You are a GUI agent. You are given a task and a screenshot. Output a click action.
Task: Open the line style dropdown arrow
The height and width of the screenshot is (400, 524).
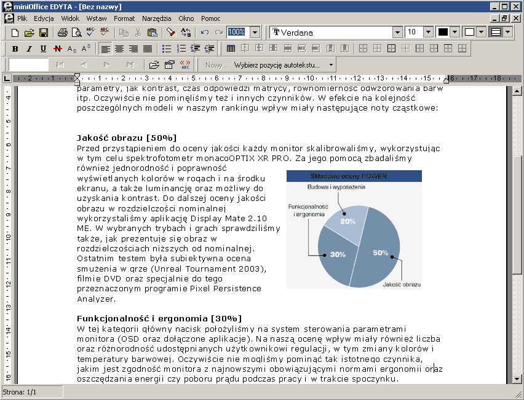(508, 33)
